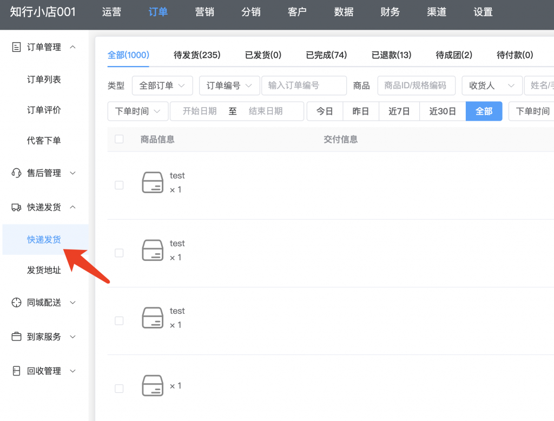Click the 售后管理 headset icon

pos(17,173)
